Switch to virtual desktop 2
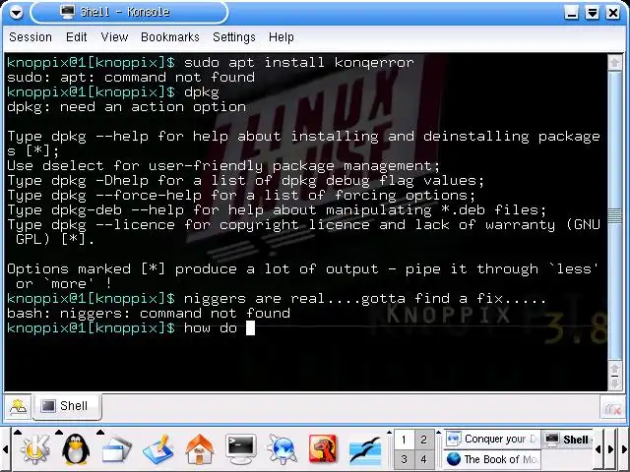The width and height of the screenshot is (630, 472). point(424,440)
